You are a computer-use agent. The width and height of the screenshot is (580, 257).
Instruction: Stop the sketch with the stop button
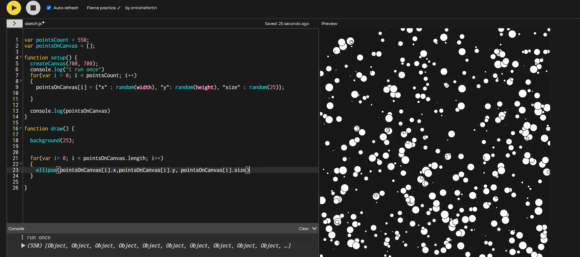(x=33, y=8)
